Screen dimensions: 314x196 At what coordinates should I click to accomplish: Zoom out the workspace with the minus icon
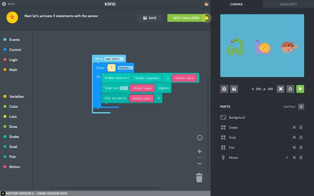point(200,164)
